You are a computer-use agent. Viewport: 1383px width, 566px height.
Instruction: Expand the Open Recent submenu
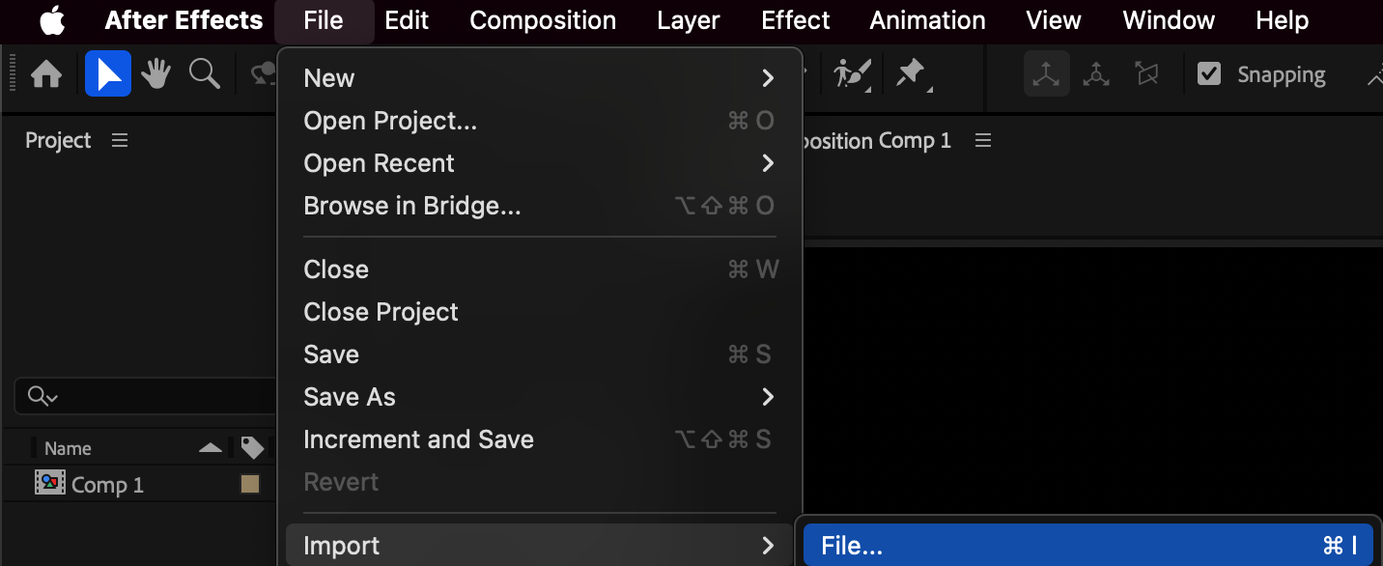pos(540,163)
